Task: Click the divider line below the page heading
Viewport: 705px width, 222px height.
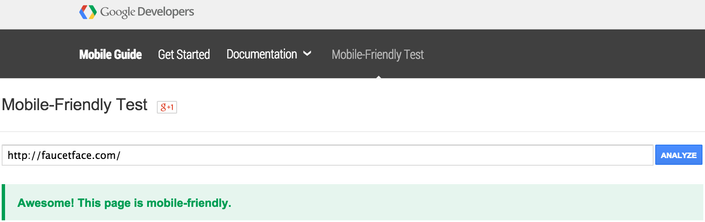Action: point(352,132)
